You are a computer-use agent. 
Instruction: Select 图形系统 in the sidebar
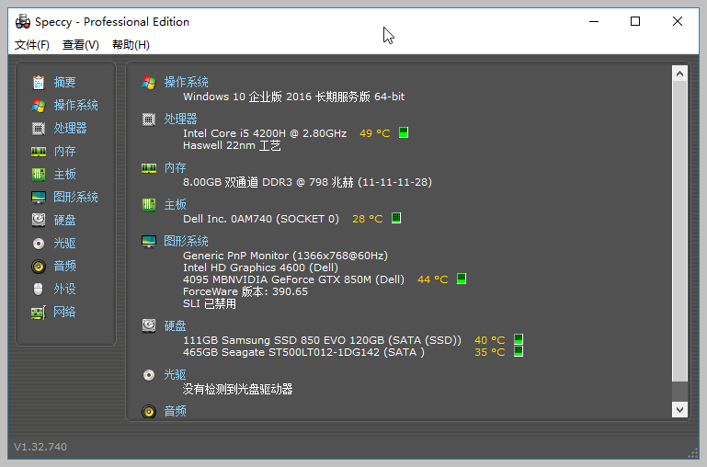75,197
